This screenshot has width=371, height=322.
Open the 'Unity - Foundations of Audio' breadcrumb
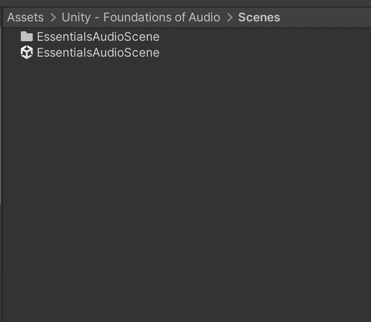point(140,17)
